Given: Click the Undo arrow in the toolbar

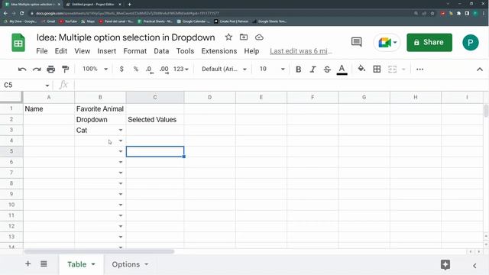Looking at the screenshot, I should 22,70.
